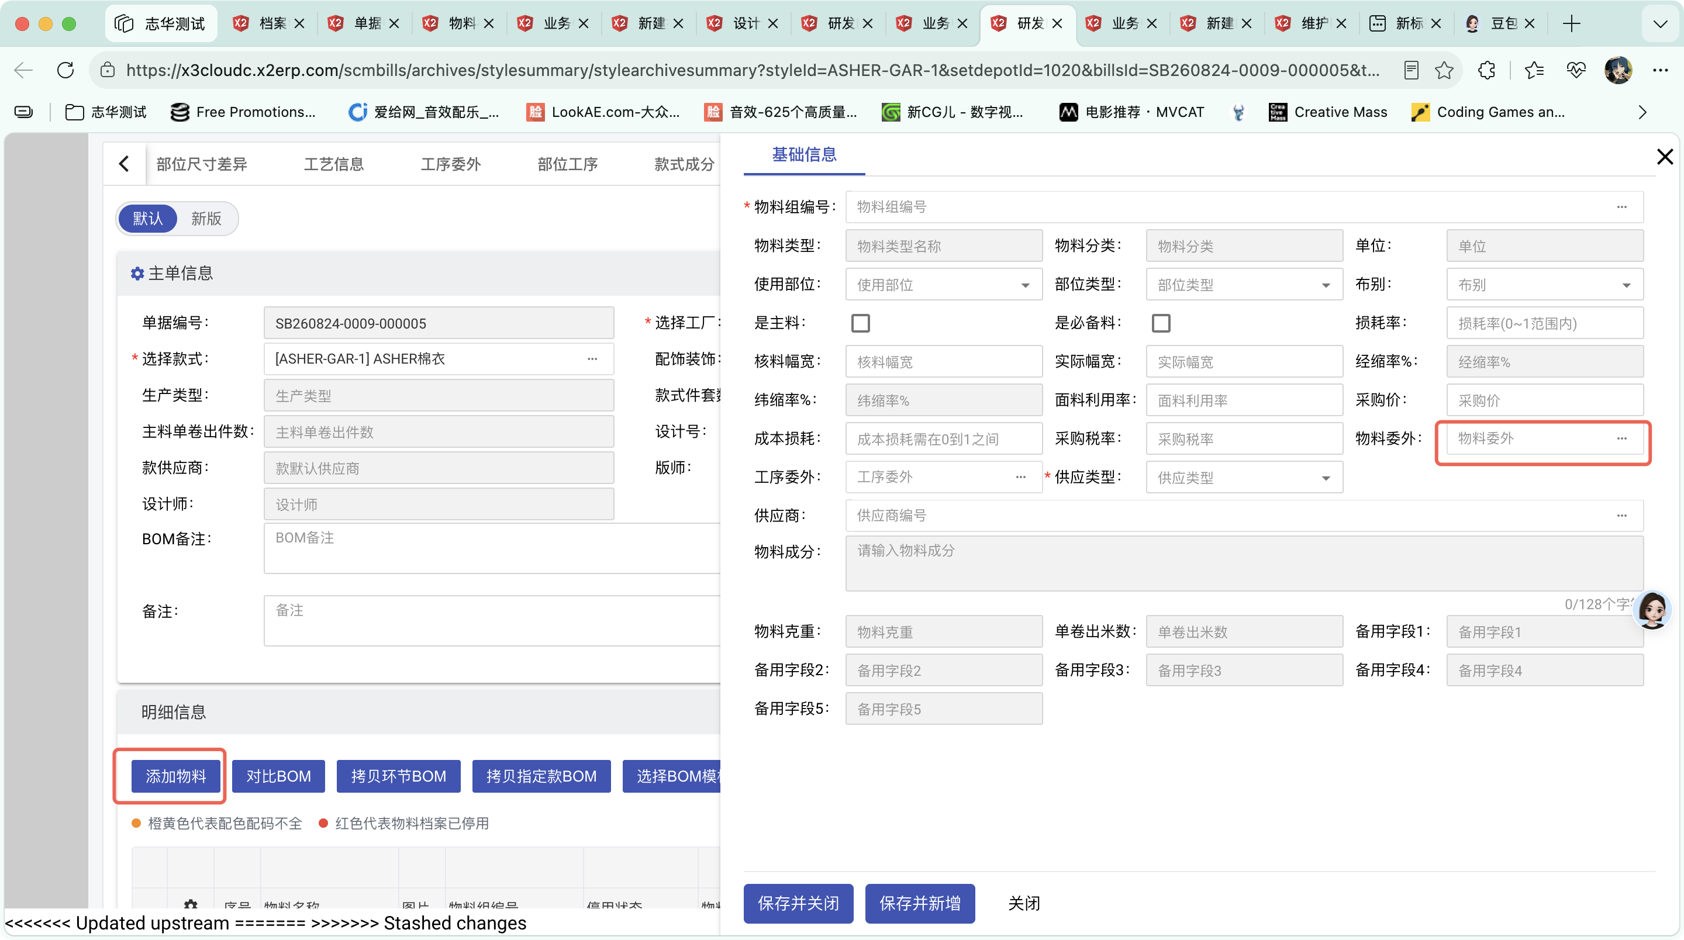Click the gear icon next to 主单信息

pyautogui.click(x=137, y=273)
